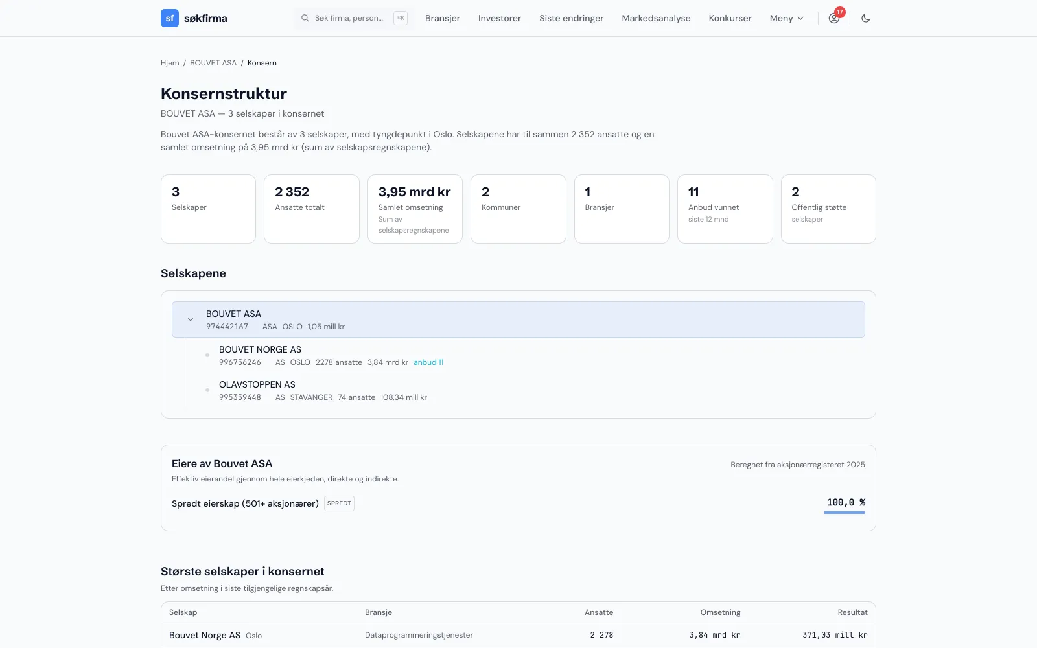Viewport: 1037px width, 648px height.
Task: Click the 11 Anbud vunnet card
Action: pos(725,209)
